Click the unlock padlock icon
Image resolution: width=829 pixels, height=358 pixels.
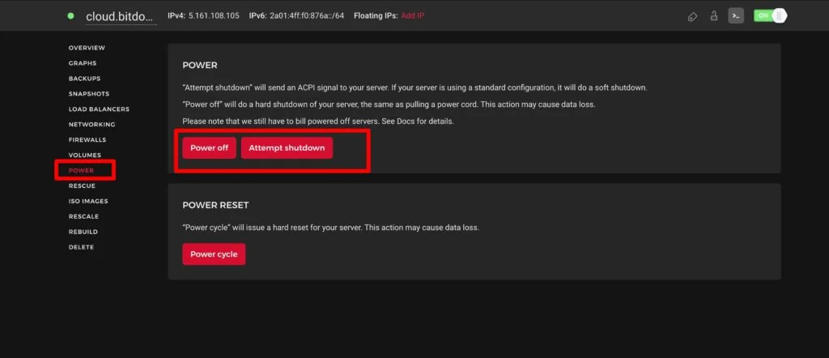pyautogui.click(x=714, y=16)
